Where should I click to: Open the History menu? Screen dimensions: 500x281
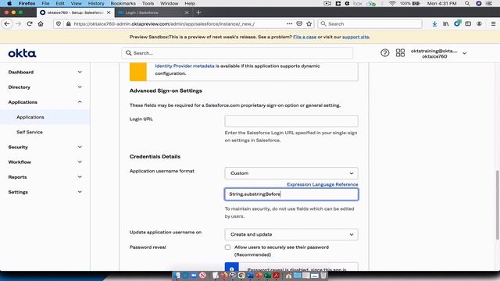point(96,3)
